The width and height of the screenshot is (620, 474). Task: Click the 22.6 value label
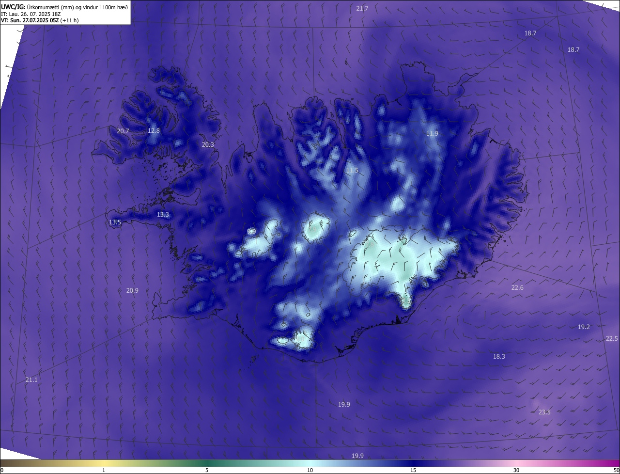[517, 288]
